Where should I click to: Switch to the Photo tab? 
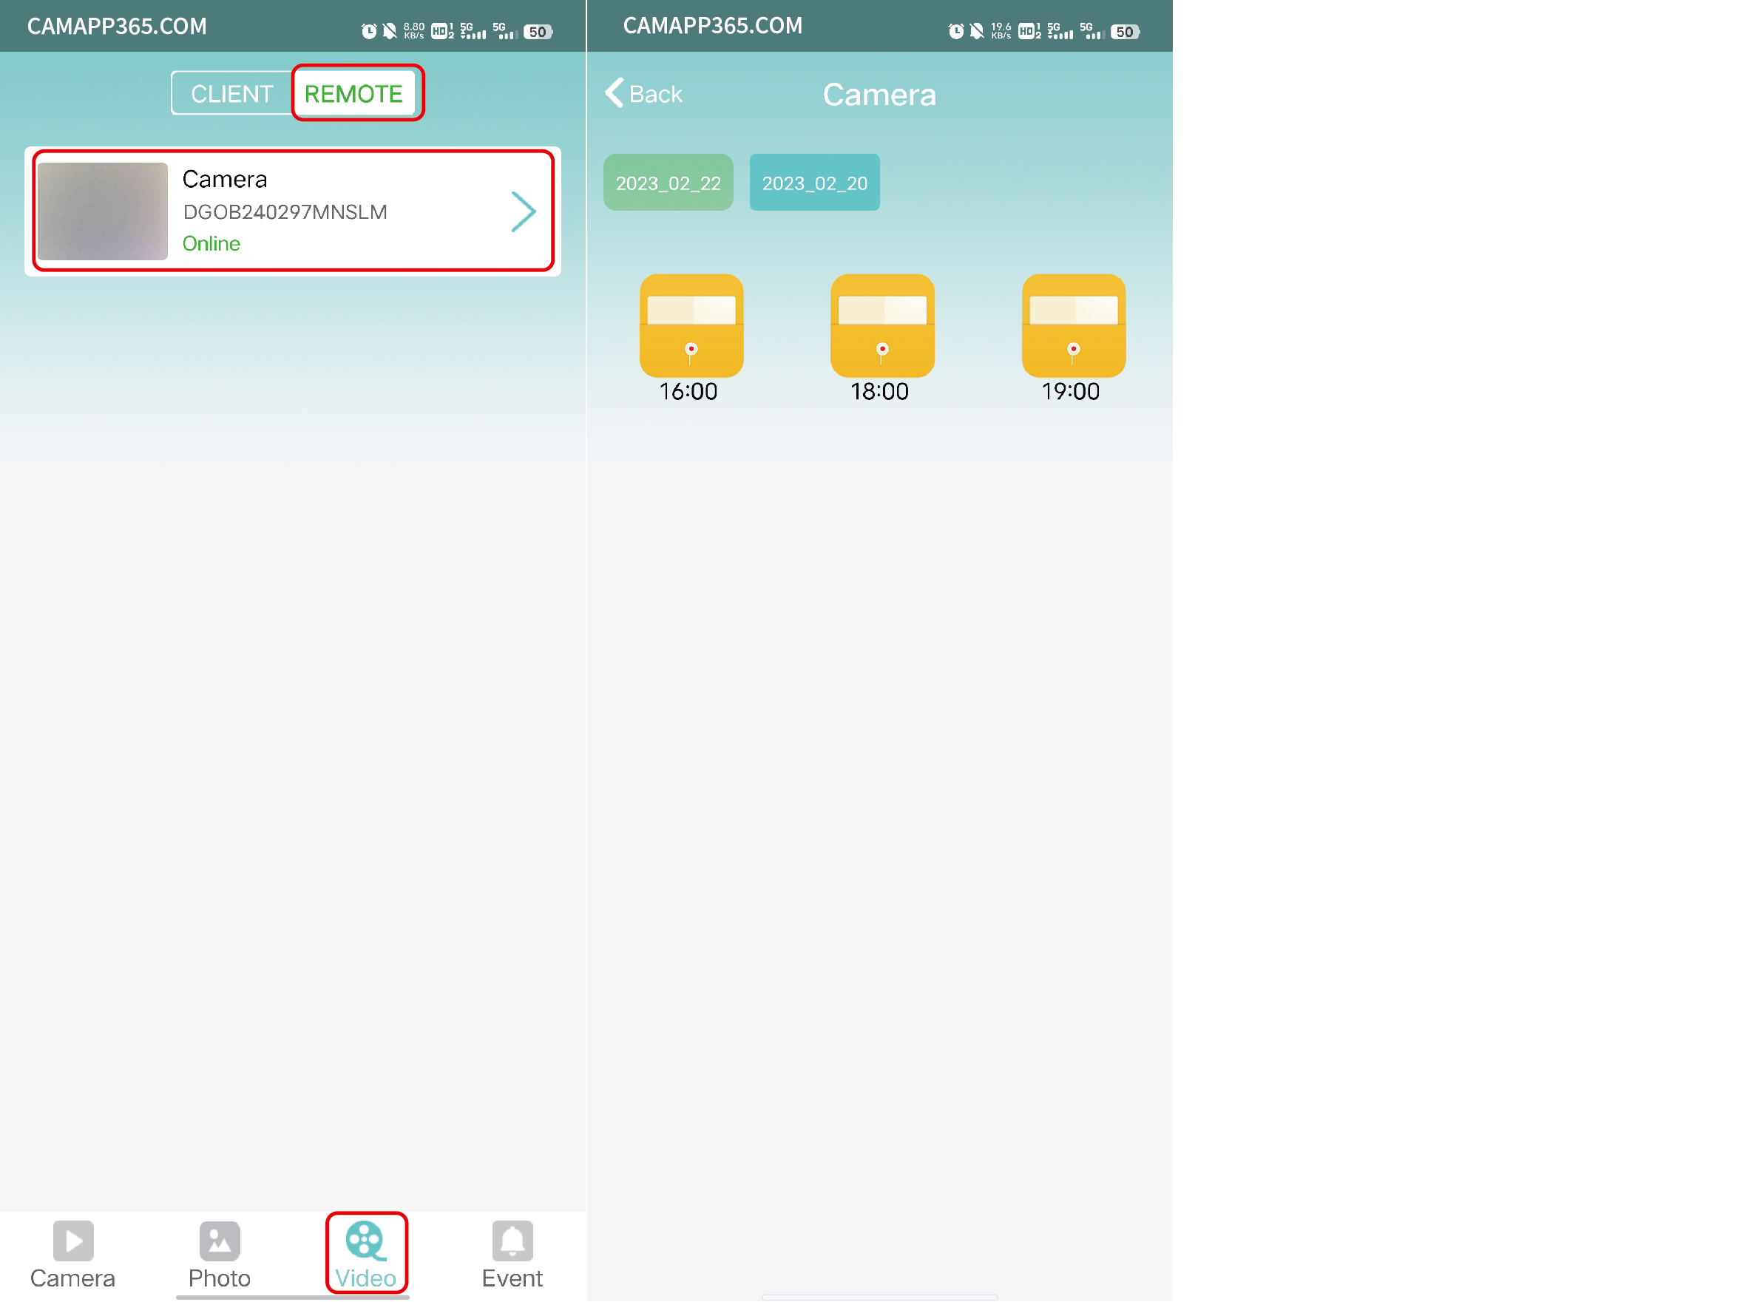coord(219,1255)
